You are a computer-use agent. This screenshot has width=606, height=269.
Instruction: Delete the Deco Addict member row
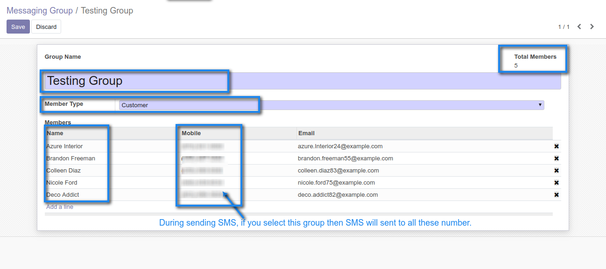pos(557,195)
